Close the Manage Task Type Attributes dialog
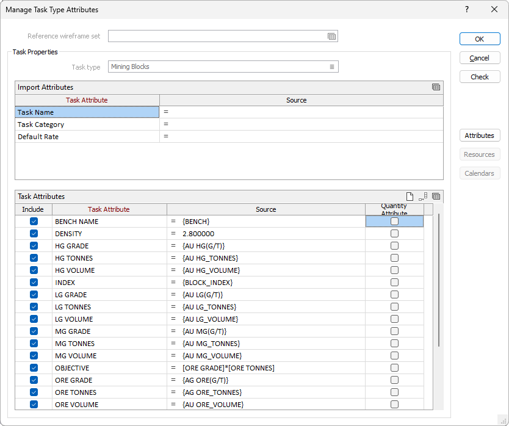The width and height of the screenshot is (509, 426). click(x=494, y=9)
